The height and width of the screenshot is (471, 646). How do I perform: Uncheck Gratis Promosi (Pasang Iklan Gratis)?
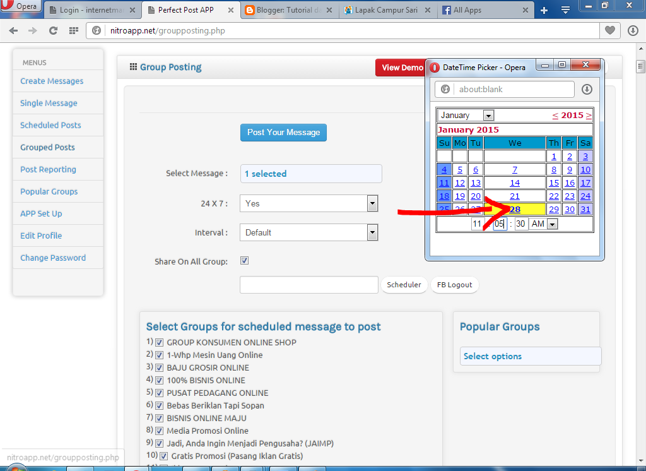point(164,456)
